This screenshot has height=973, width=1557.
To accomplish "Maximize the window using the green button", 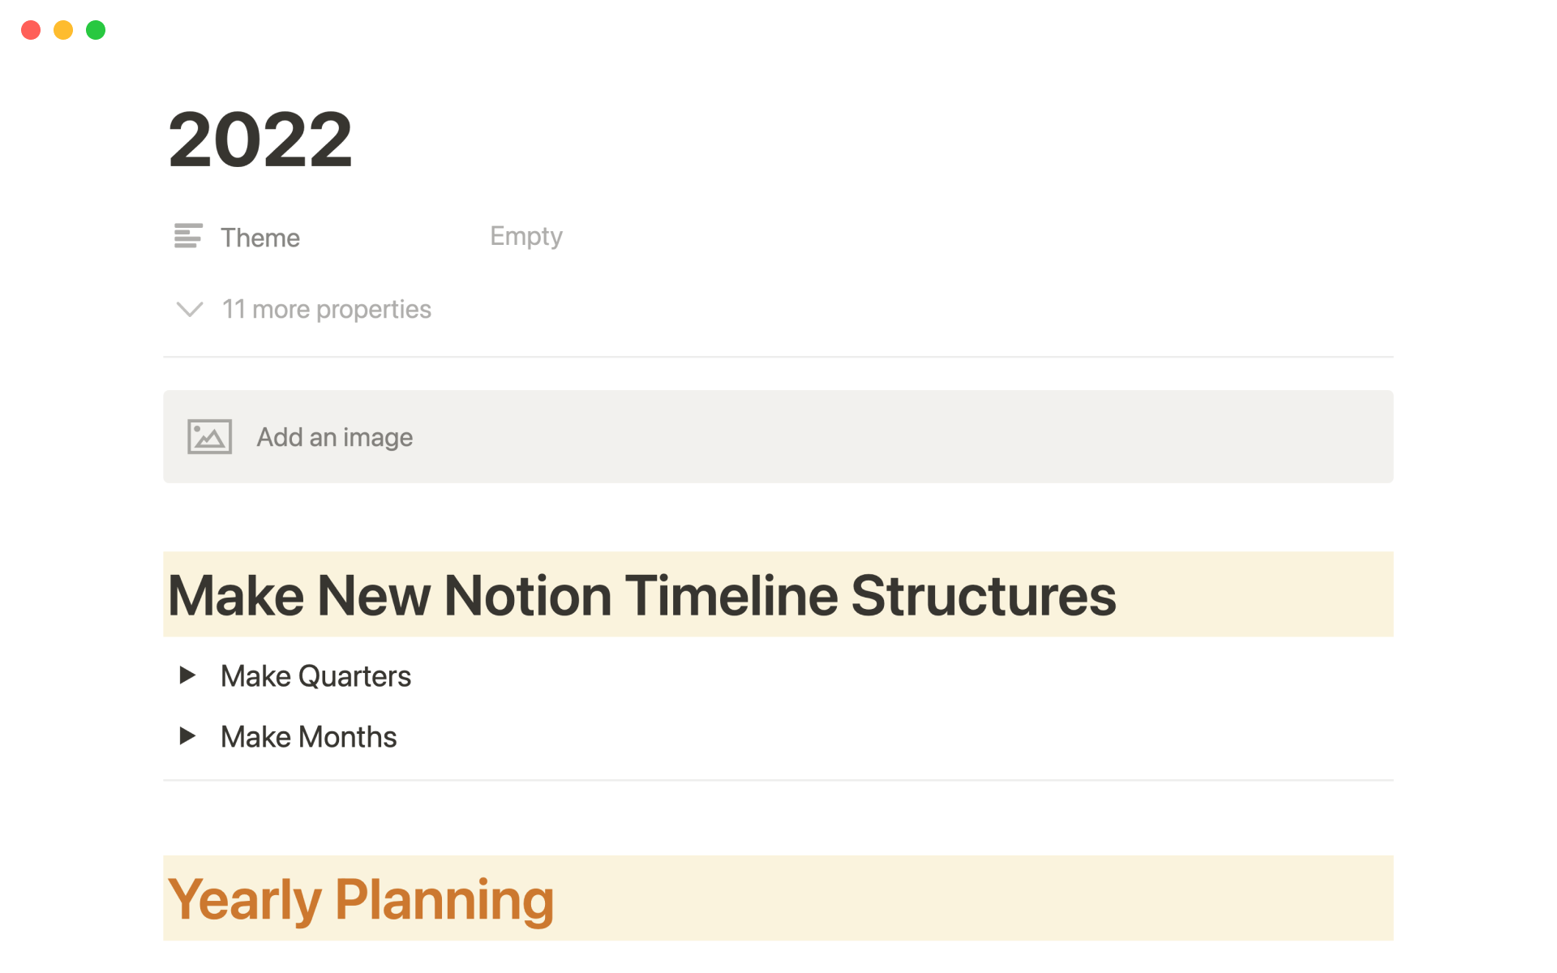I will coord(96,30).
